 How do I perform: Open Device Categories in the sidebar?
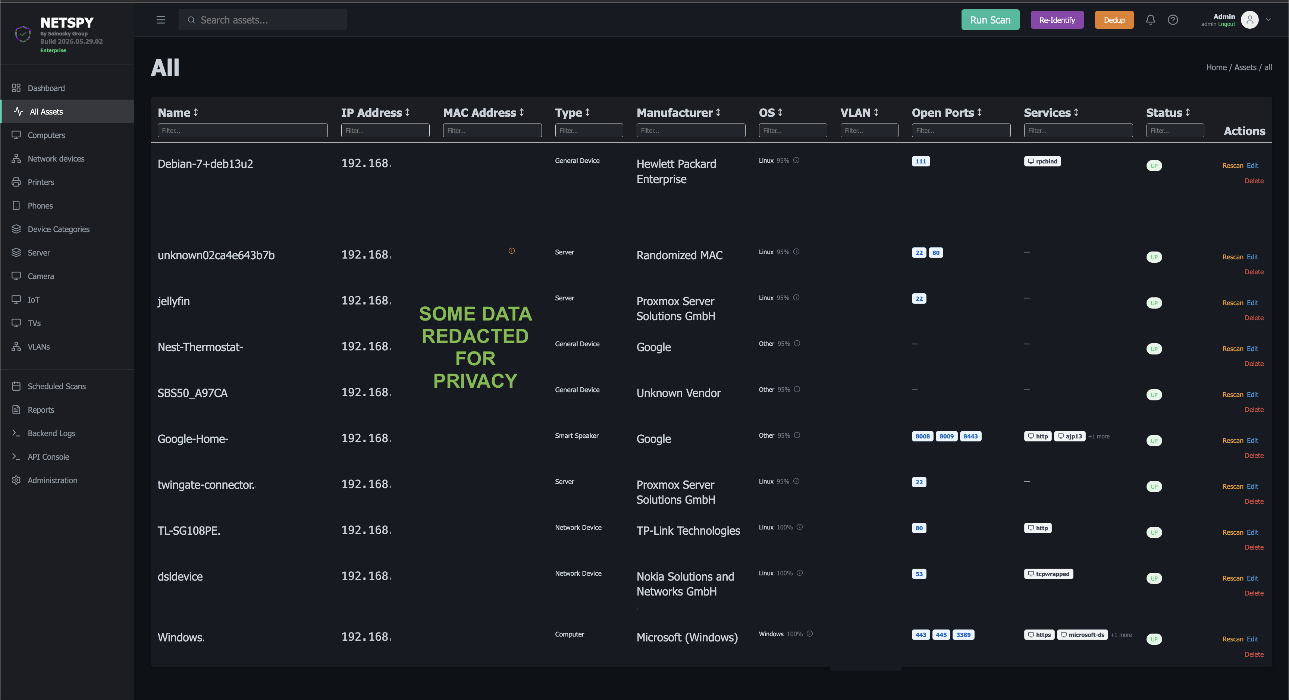pos(68,229)
